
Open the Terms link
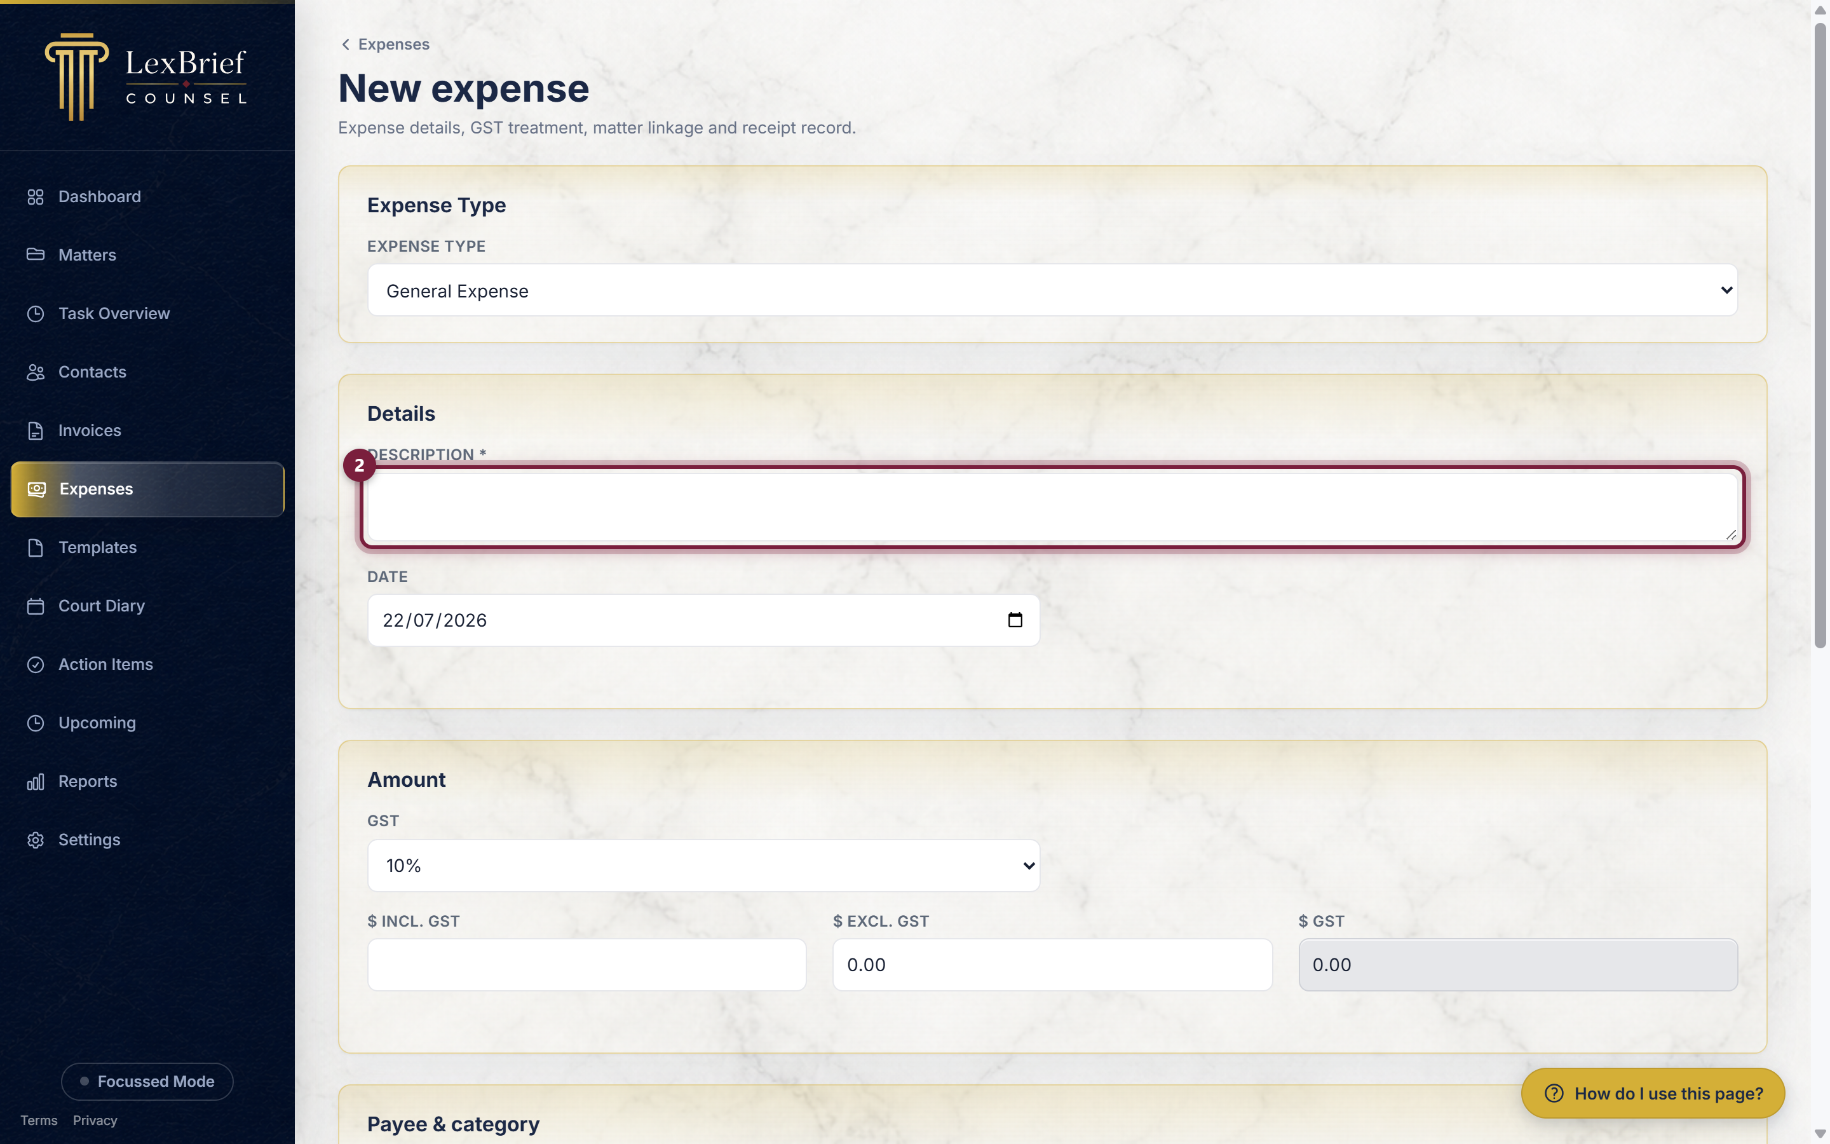tap(39, 1120)
